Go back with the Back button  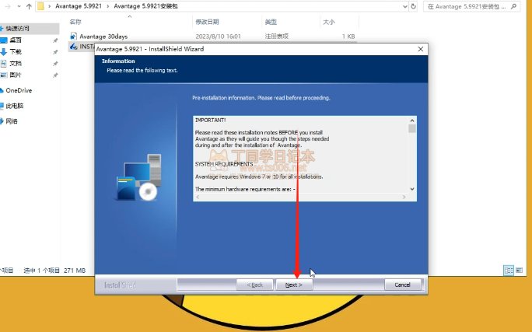pyautogui.click(x=255, y=285)
